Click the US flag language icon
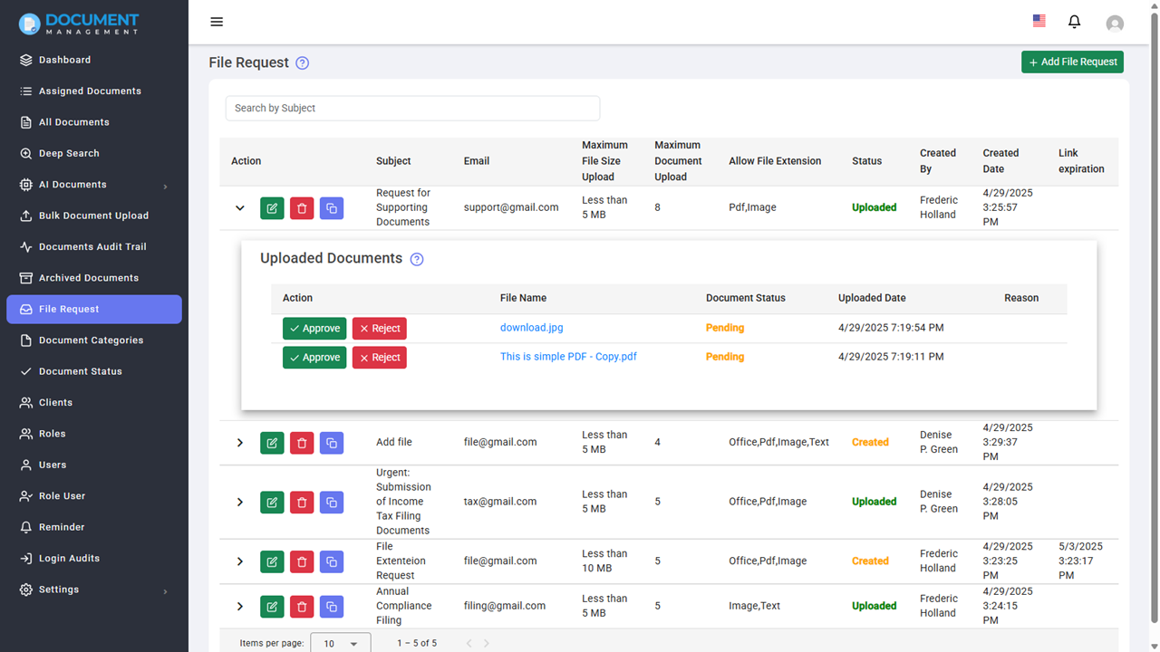Viewport: 1160px width, 652px height. (1039, 21)
